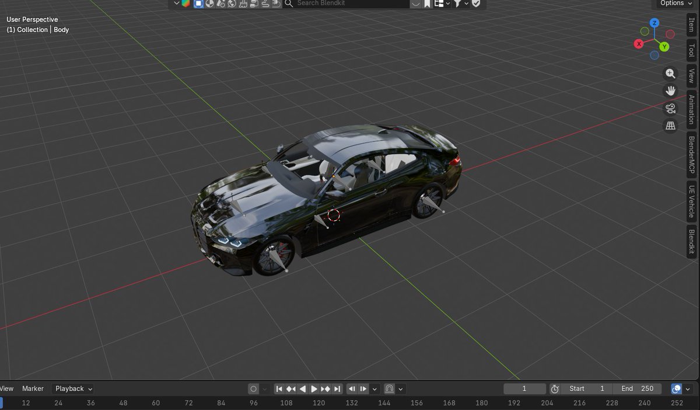Click the 3D cursor on the car door
This screenshot has width=700, height=410.
(x=334, y=215)
